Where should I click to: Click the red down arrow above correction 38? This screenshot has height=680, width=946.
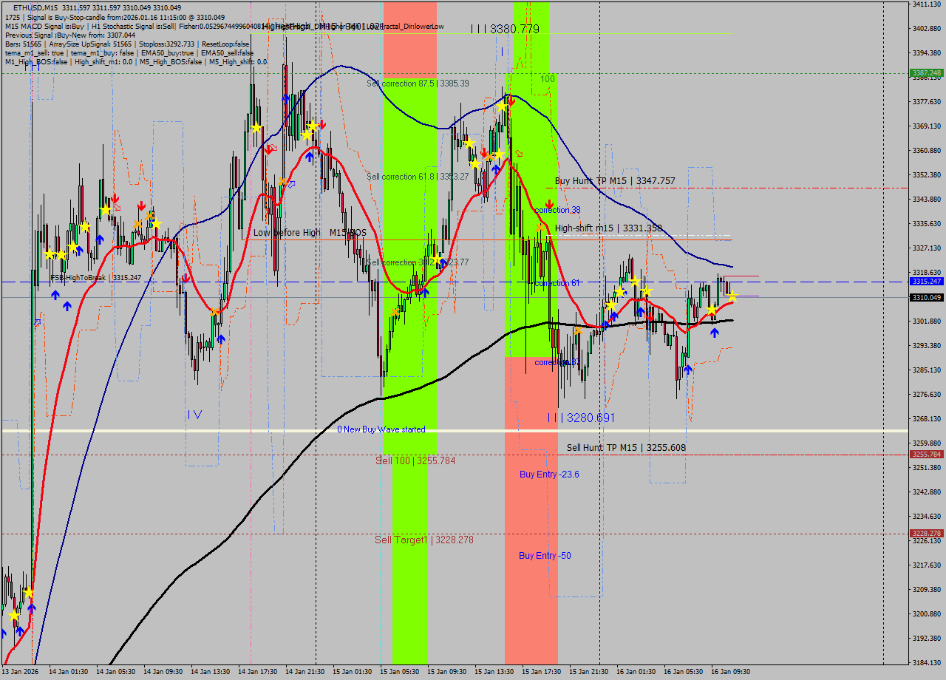[x=549, y=204]
